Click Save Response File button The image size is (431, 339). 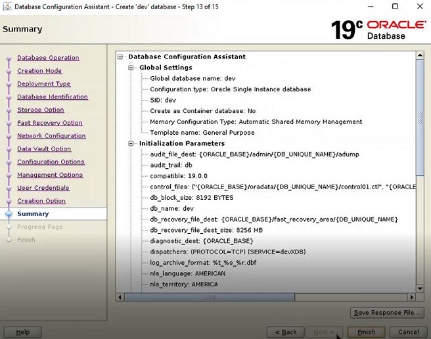[x=387, y=313]
